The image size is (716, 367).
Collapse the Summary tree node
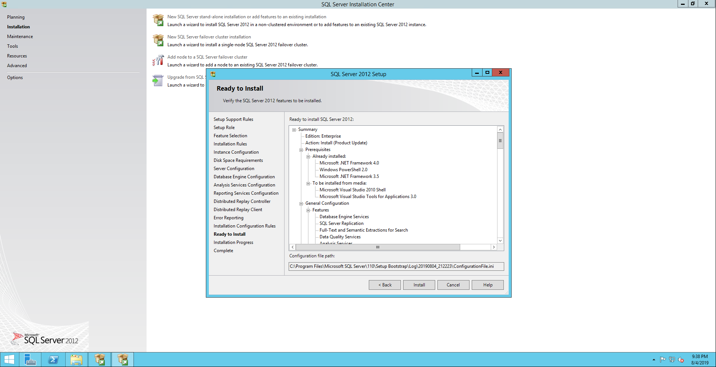294,130
